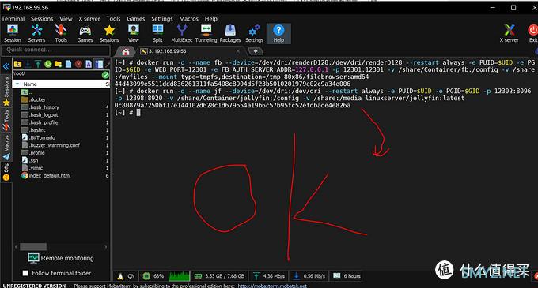Open the Settings menu in the menu bar
This screenshot has width=538, height=288.
coord(162,18)
